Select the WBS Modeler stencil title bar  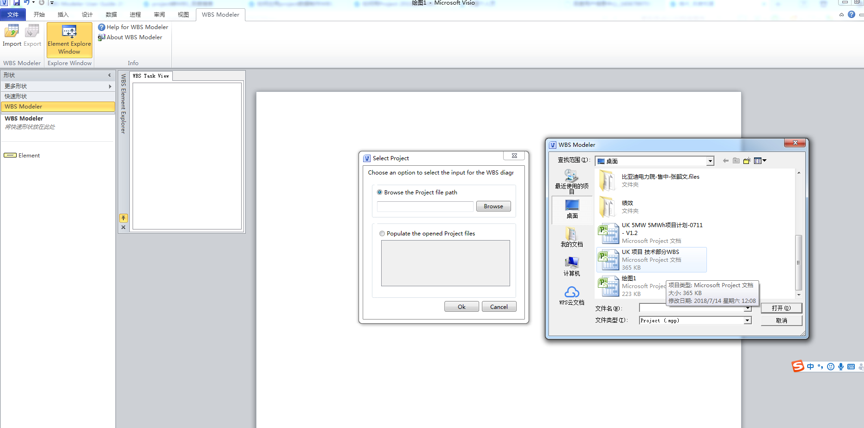(58, 107)
